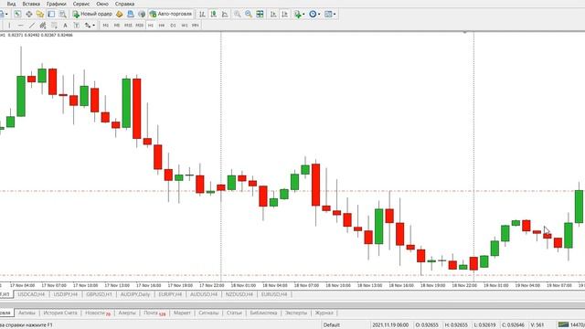Switch to EURUSD,H4 chart tab
The width and height of the screenshot is (585, 329).
click(x=274, y=294)
